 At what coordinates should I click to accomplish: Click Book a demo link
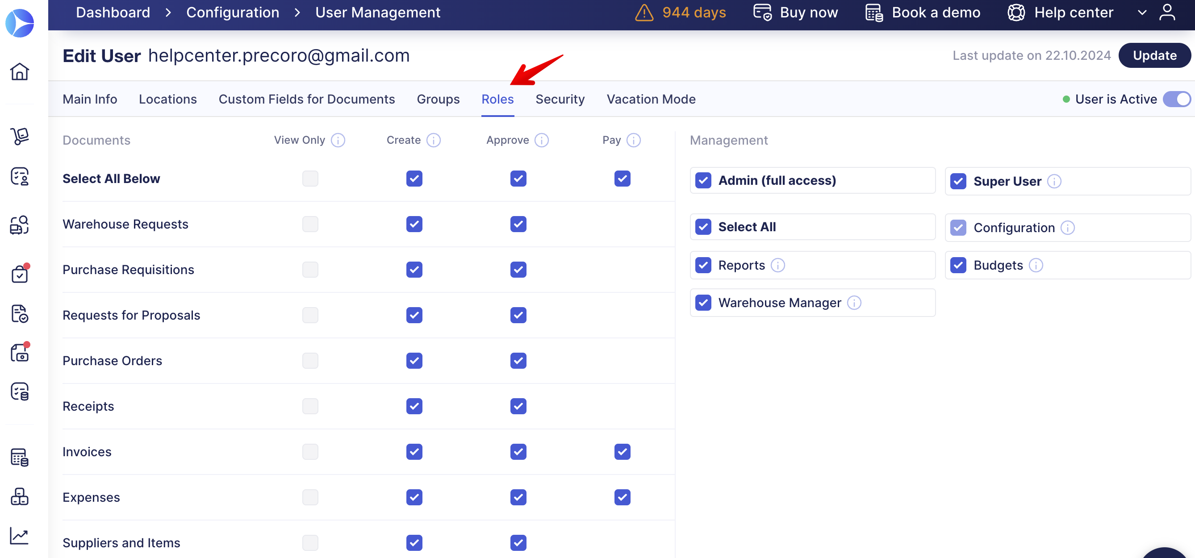pyautogui.click(x=936, y=12)
